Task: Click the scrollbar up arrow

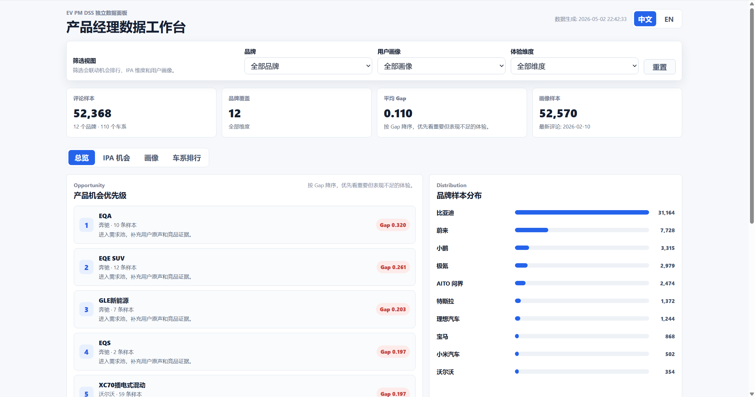Action: coord(752,4)
